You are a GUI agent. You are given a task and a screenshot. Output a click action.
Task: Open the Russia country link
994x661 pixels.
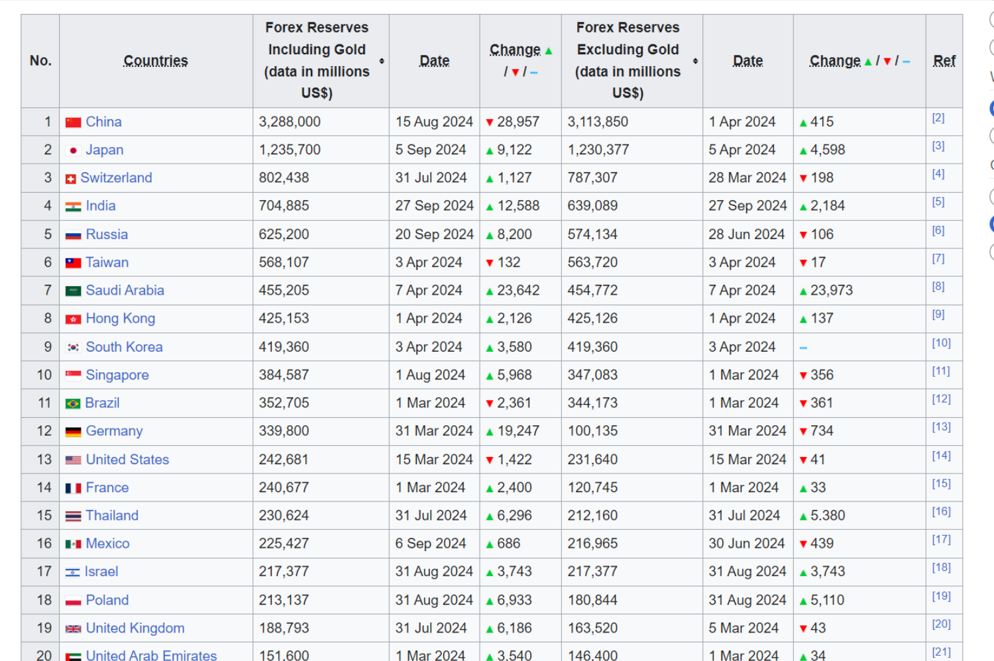click(107, 234)
